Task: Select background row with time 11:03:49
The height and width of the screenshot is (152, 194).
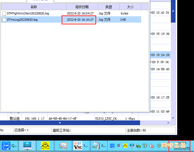Action: pyautogui.click(x=160, y=111)
